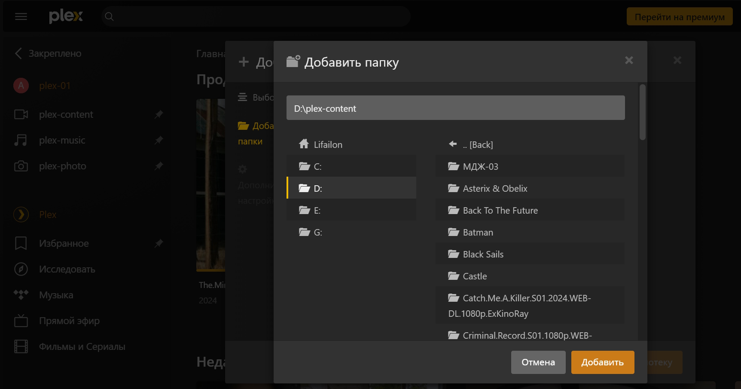The height and width of the screenshot is (389, 741).
Task: Open plex-content library in sidebar
Action: coord(66,114)
